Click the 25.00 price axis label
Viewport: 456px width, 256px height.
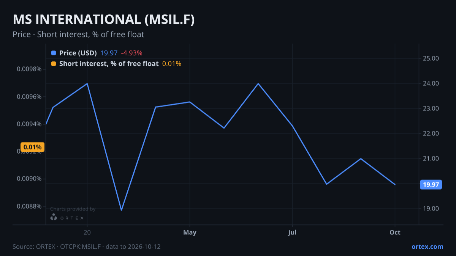431,58
